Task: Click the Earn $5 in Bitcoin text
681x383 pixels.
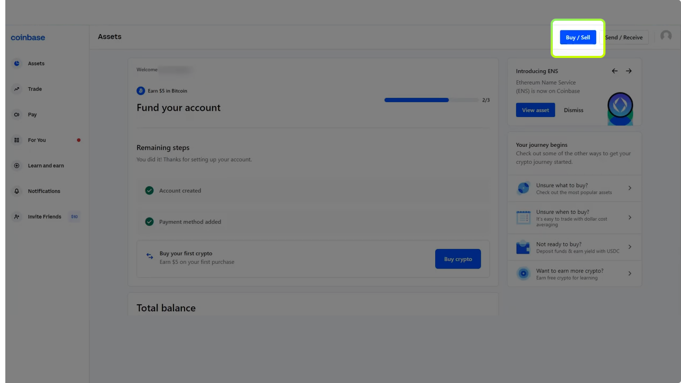Action: point(168,91)
